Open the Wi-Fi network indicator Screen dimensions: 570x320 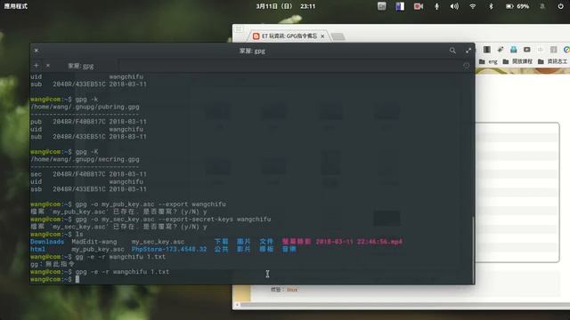pyautogui.click(x=473, y=6)
